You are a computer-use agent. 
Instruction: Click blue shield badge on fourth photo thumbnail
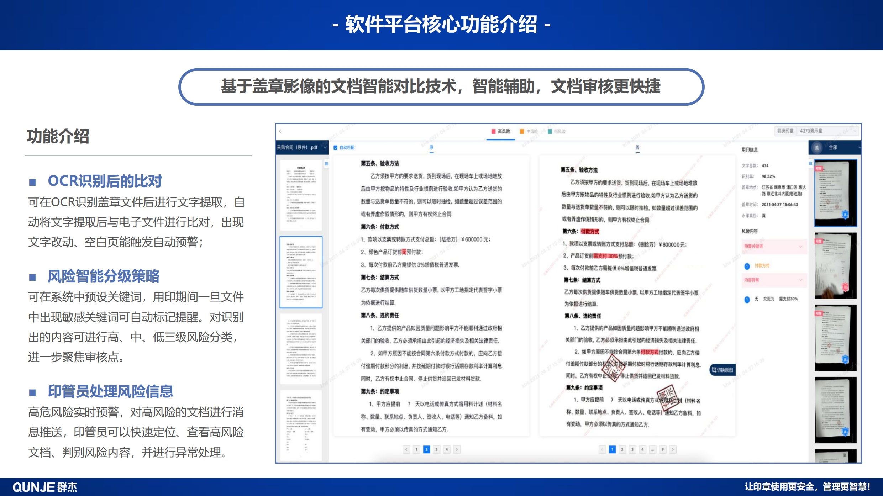pos(845,431)
